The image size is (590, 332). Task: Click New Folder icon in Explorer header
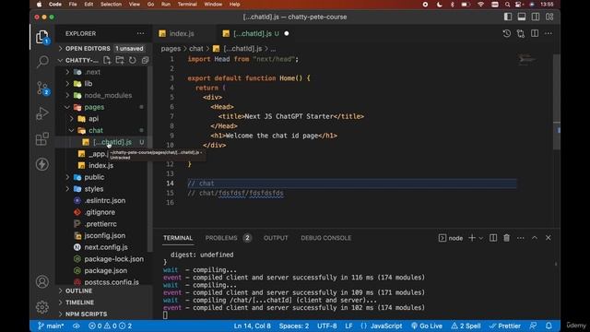(120, 60)
